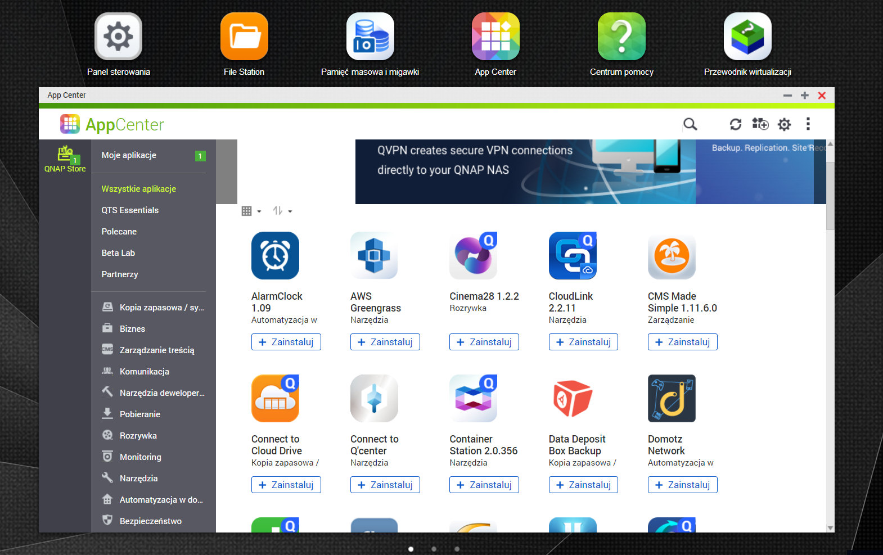Image resolution: width=883 pixels, height=555 pixels.
Task: Install Container Station 2.0.356
Action: click(x=484, y=485)
